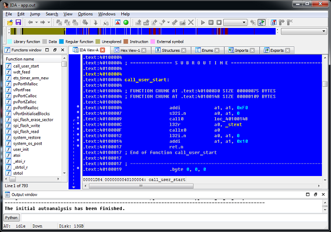Select the vPortInitialiseBlocks function
This screenshot has width=331, height=232.
[31, 114]
